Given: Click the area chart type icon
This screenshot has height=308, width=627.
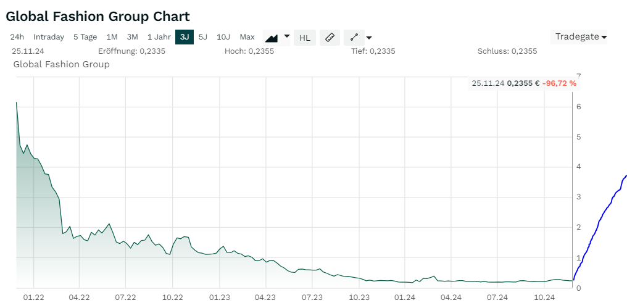Looking at the screenshot, I should 272,38.
